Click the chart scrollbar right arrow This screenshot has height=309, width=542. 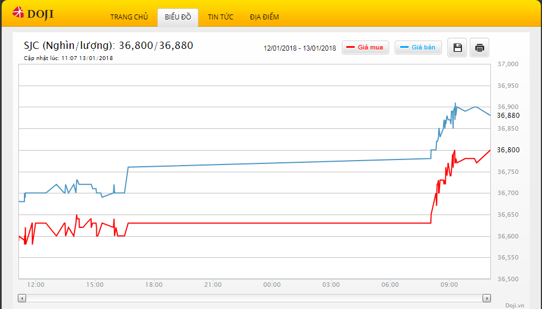click(487, 298)
